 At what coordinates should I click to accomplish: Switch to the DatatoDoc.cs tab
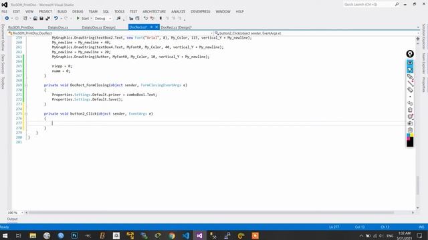[x=58, y=27]
